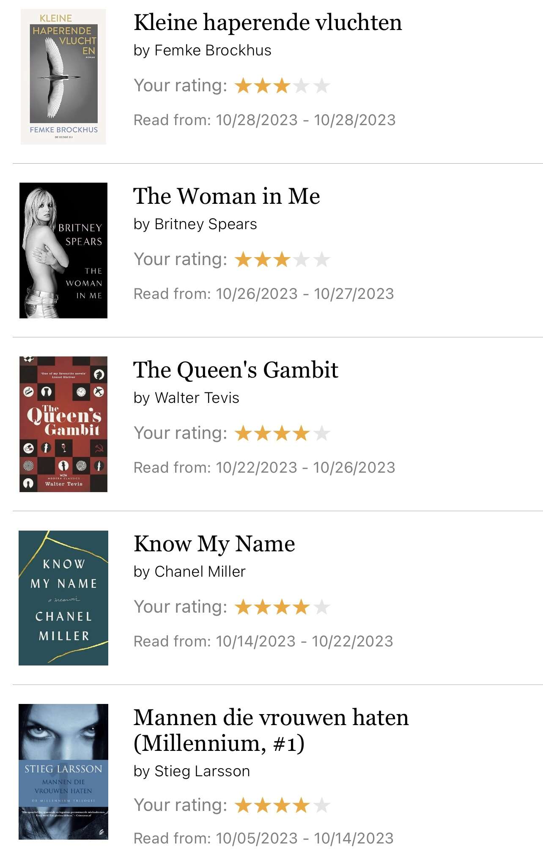Click fourth star for Kleine haperende vluchten
This screenshot has height=857, width=543.
[x=302, y=86]
